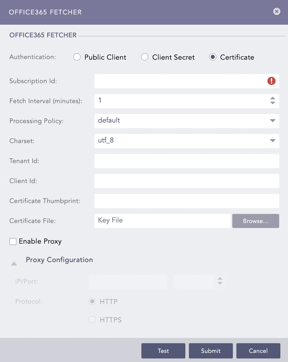Browse for a certificate key file
Screen dimensions: 288x362
[x=255, y=221]
